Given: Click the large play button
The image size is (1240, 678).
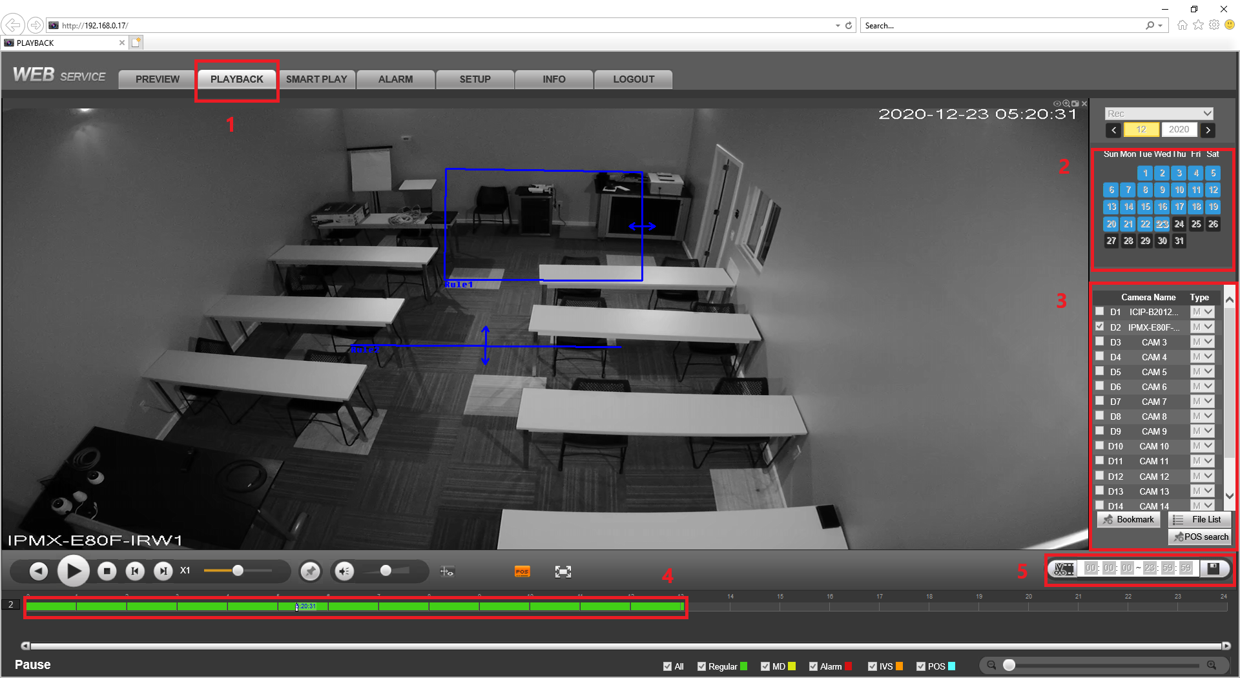Looking at the screenshot, I should click(x=74, y=571).
